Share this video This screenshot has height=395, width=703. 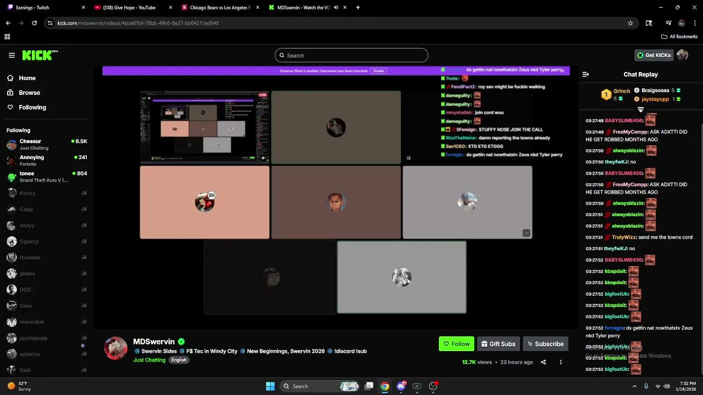(x=543, y=362)
